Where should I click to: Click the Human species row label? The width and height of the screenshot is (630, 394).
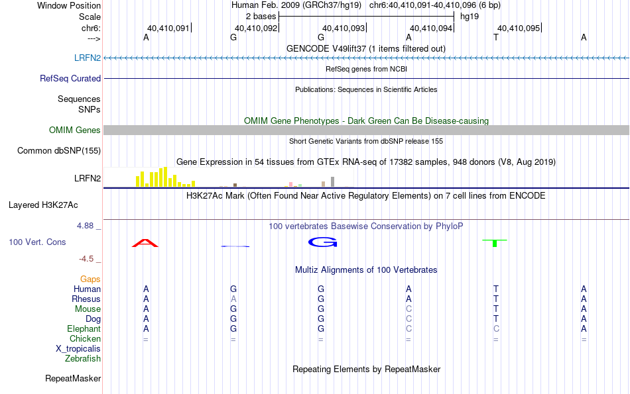tap(87, 289)
